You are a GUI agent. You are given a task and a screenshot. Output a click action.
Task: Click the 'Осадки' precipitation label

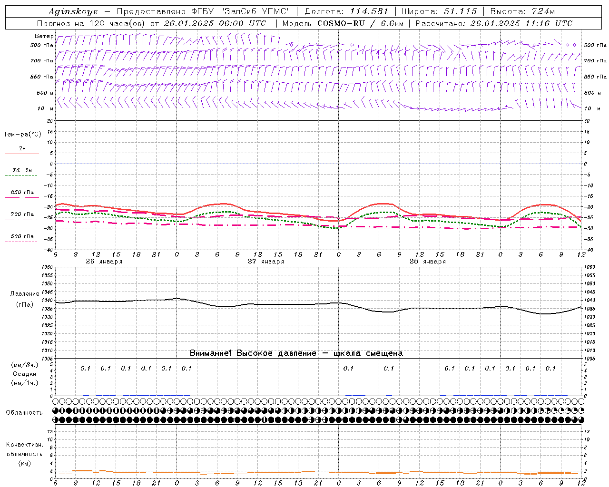pyautogui.click(x=25, y=374)
